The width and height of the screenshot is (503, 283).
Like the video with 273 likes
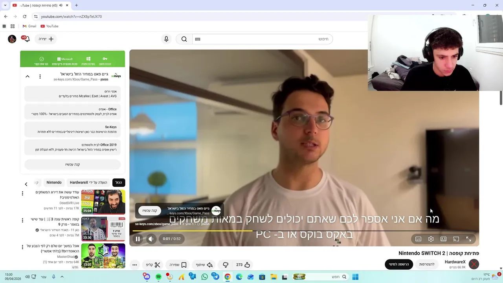pyautogui.click(x=243, y=265)
